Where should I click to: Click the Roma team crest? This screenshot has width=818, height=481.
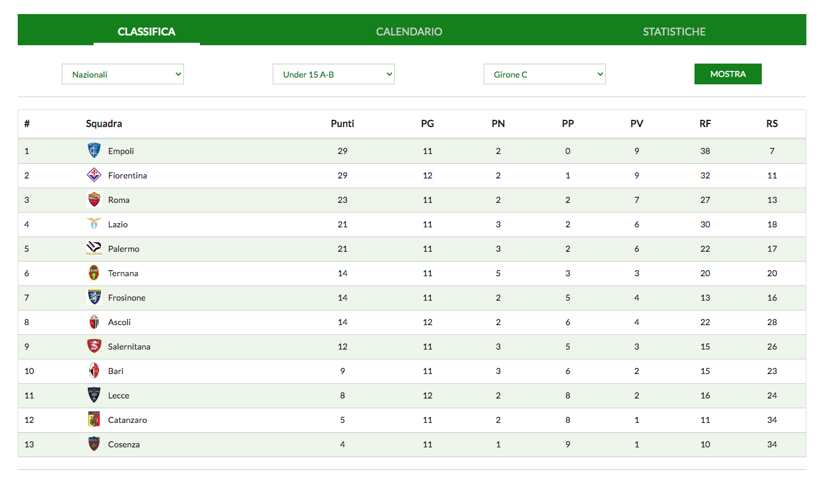click(x=94, y=200)
